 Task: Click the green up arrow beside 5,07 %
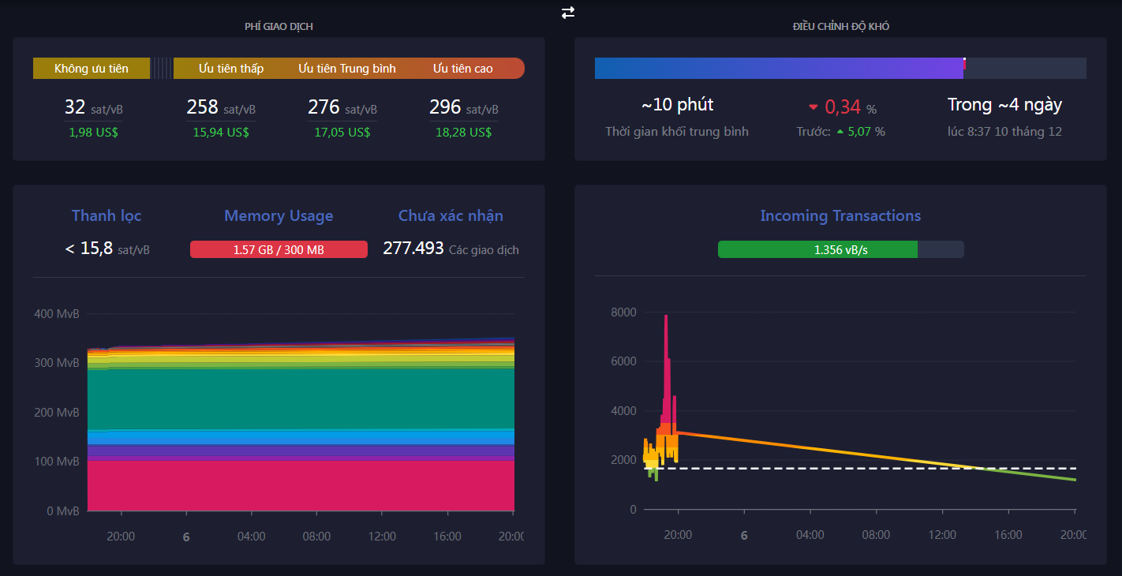tap(840, 132)
